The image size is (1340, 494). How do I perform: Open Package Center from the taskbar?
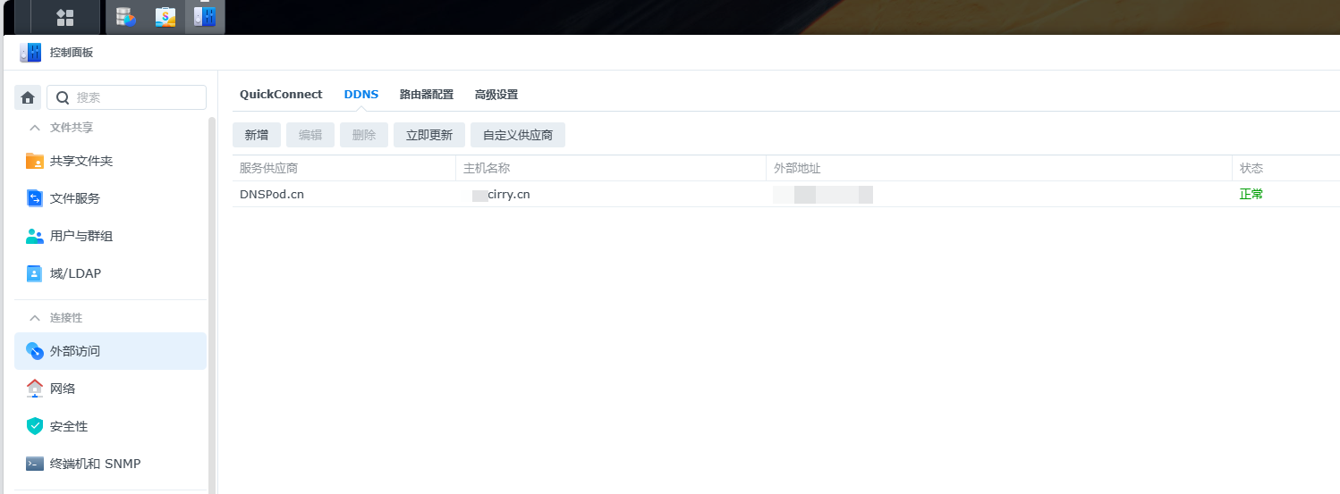(x=165, y=17)
